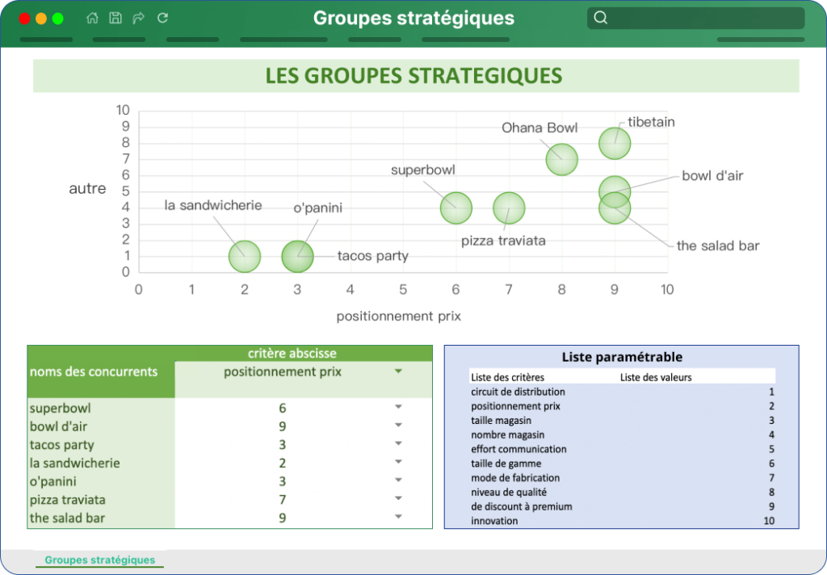Open the dropdown arrow in pizza traviata row
The height and width of the screenshot is (575, 827).
tap(398, 498)
